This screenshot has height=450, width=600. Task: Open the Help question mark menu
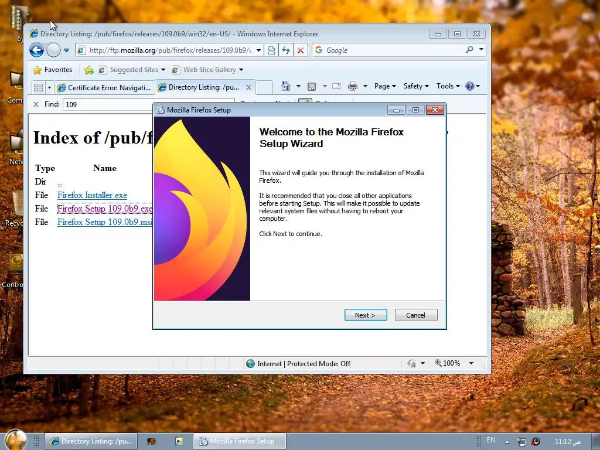coord(472,86)
